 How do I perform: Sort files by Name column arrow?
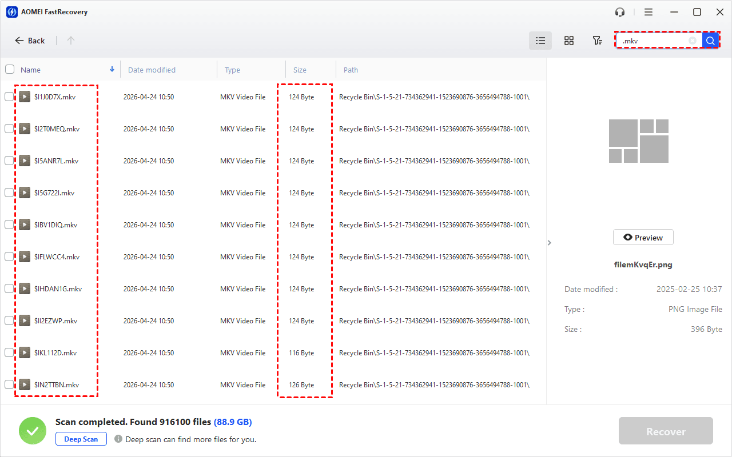[112, 70]
